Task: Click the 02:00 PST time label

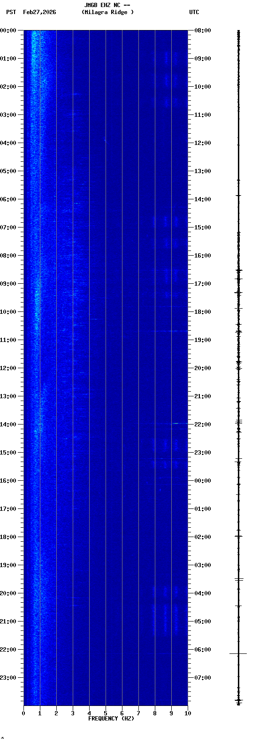Action: [x=8, y=87]
